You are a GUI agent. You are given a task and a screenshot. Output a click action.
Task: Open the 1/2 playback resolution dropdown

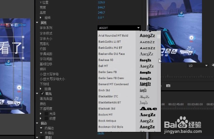[198, 66]
